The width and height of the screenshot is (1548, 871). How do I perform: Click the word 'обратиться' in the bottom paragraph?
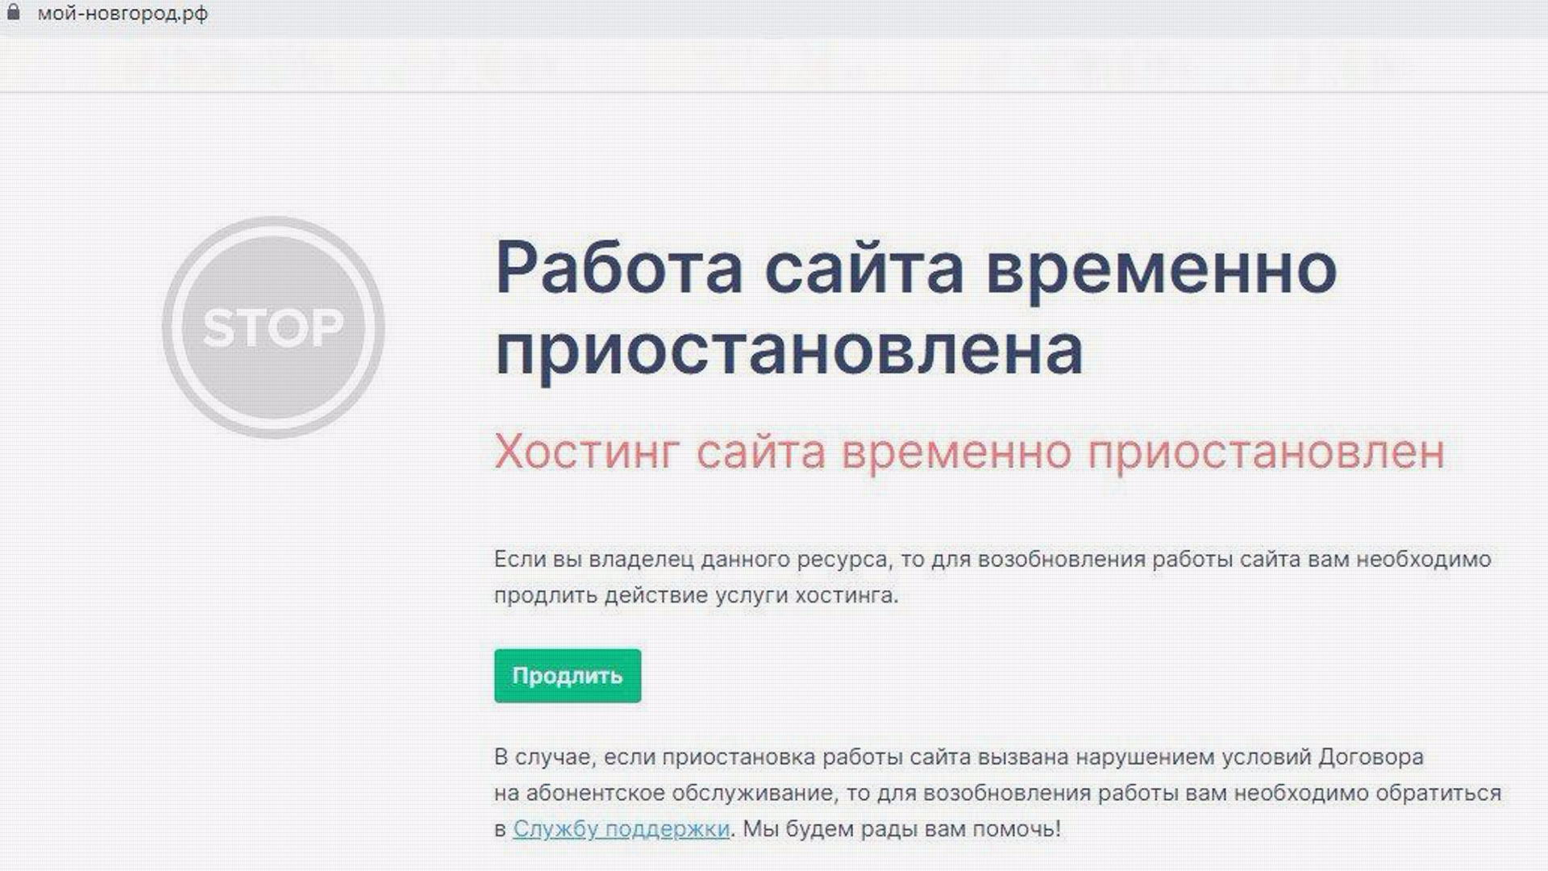click(1438, 793)
